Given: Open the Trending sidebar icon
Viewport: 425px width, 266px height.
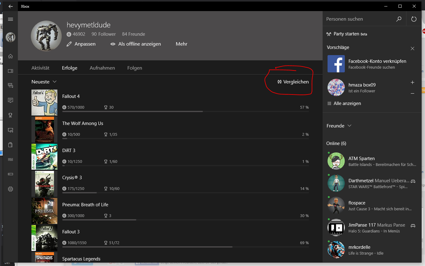Looking at the screenshot, I should click(x=10, y=159).
